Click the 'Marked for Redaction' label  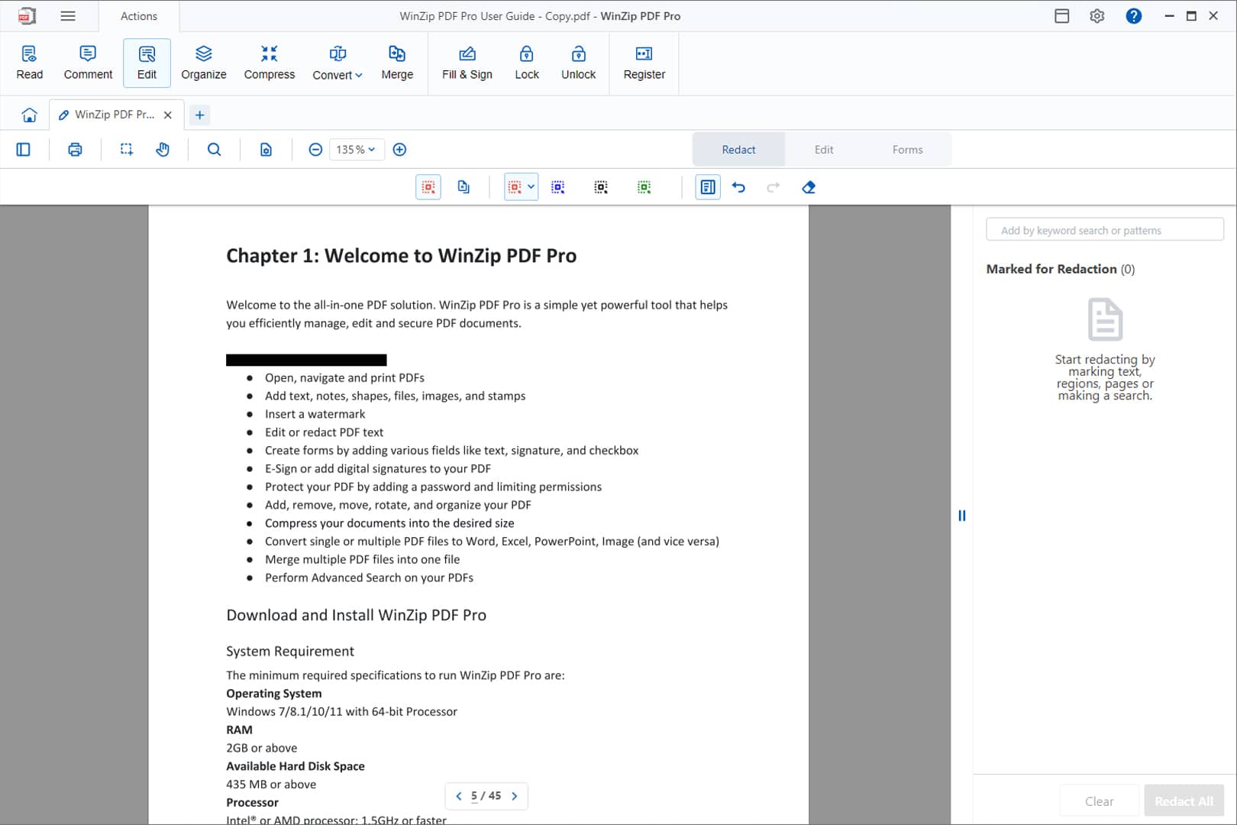click(1051, 269)
